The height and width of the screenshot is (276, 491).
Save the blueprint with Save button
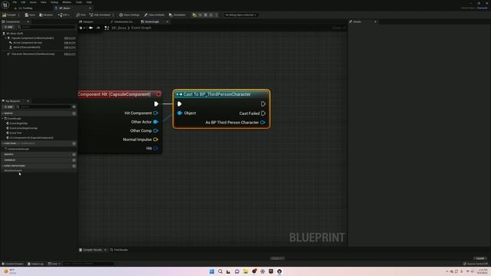click(x=30, y=15)
